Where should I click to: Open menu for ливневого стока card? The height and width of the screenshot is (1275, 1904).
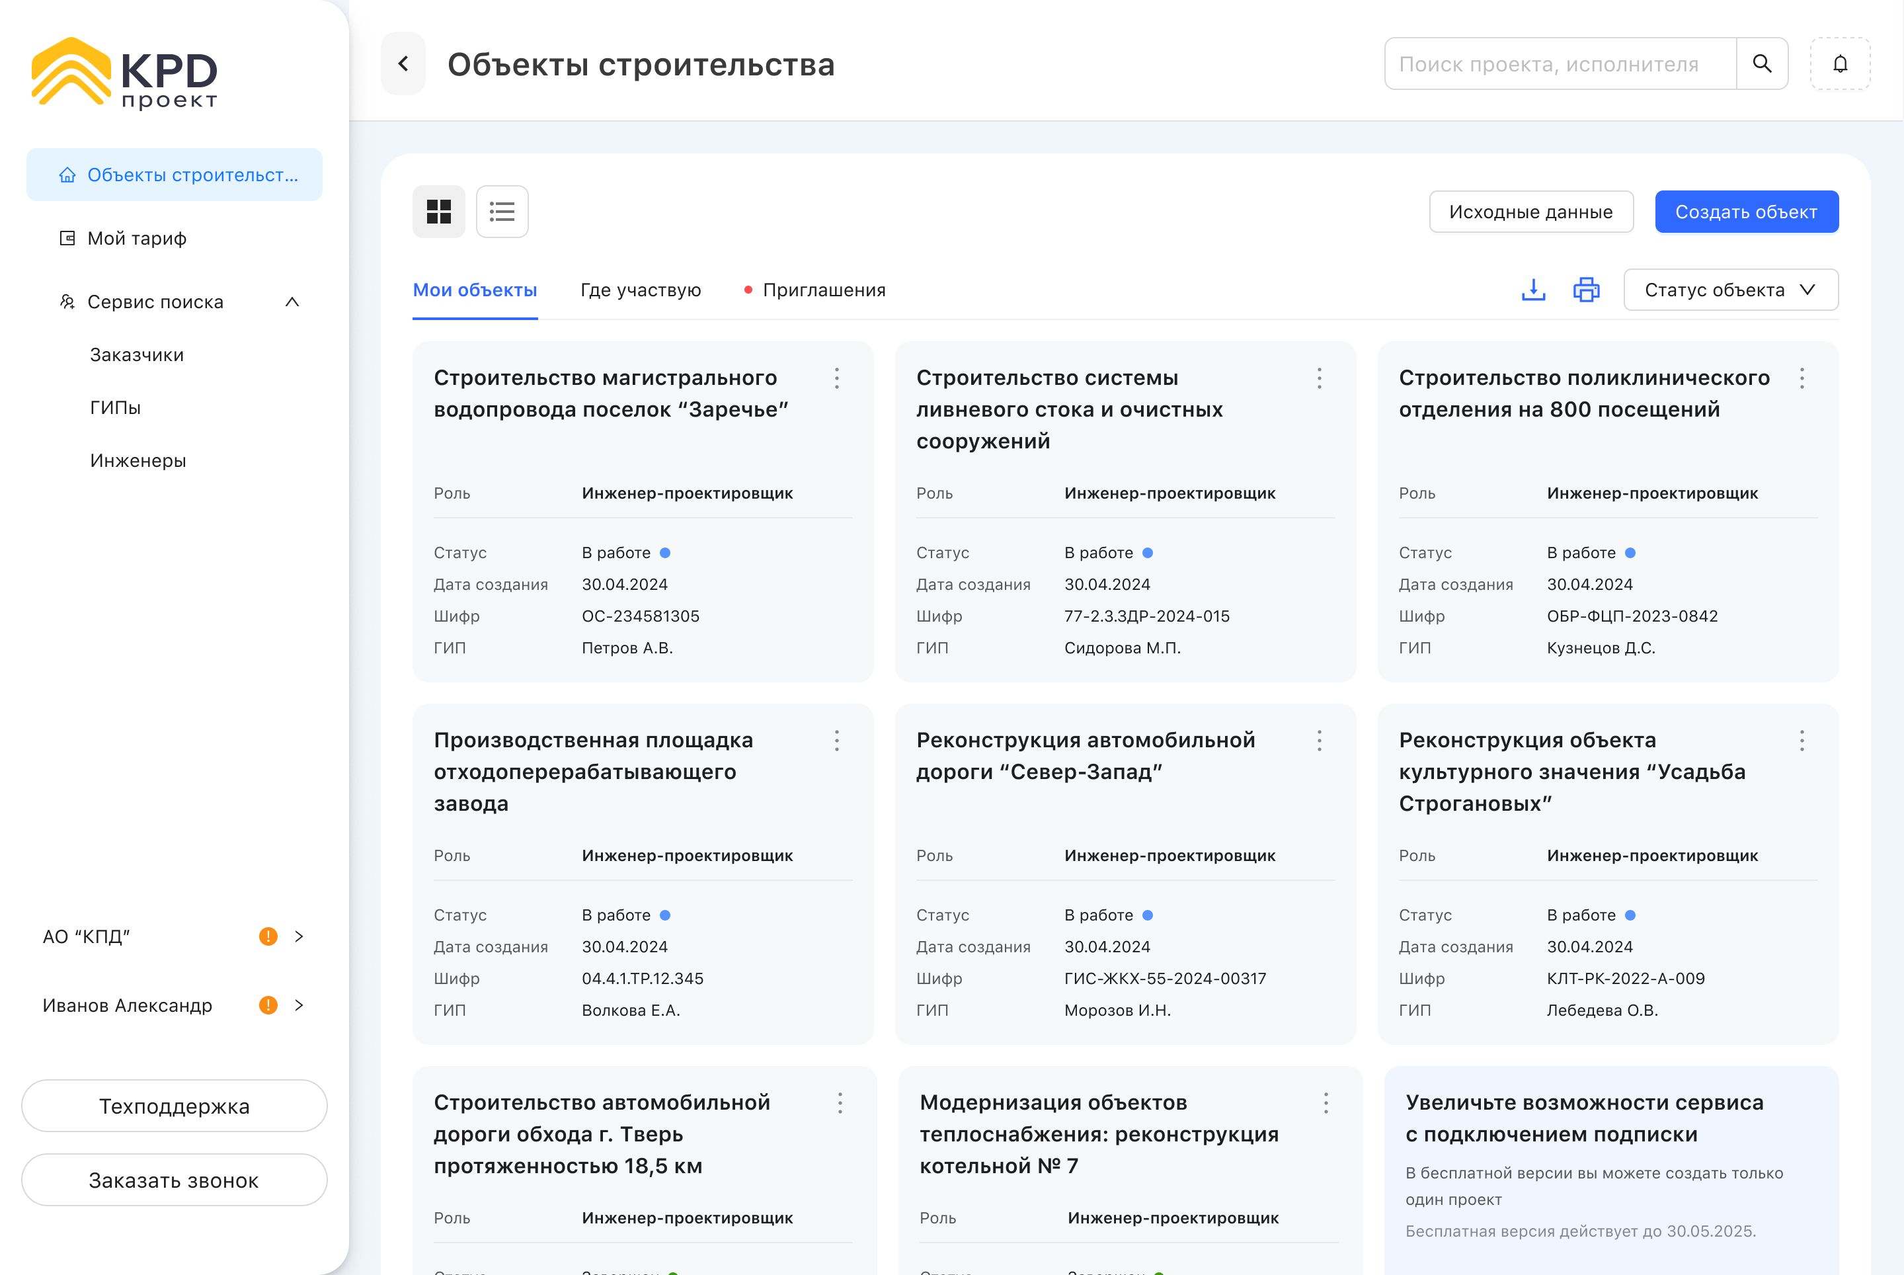click(x=1320, y=378)
